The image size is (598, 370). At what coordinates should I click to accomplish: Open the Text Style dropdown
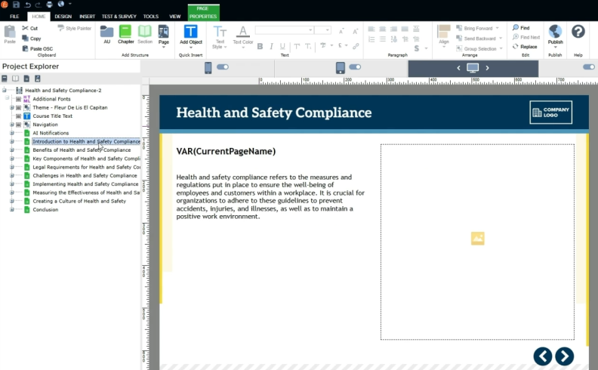point(220,37)
